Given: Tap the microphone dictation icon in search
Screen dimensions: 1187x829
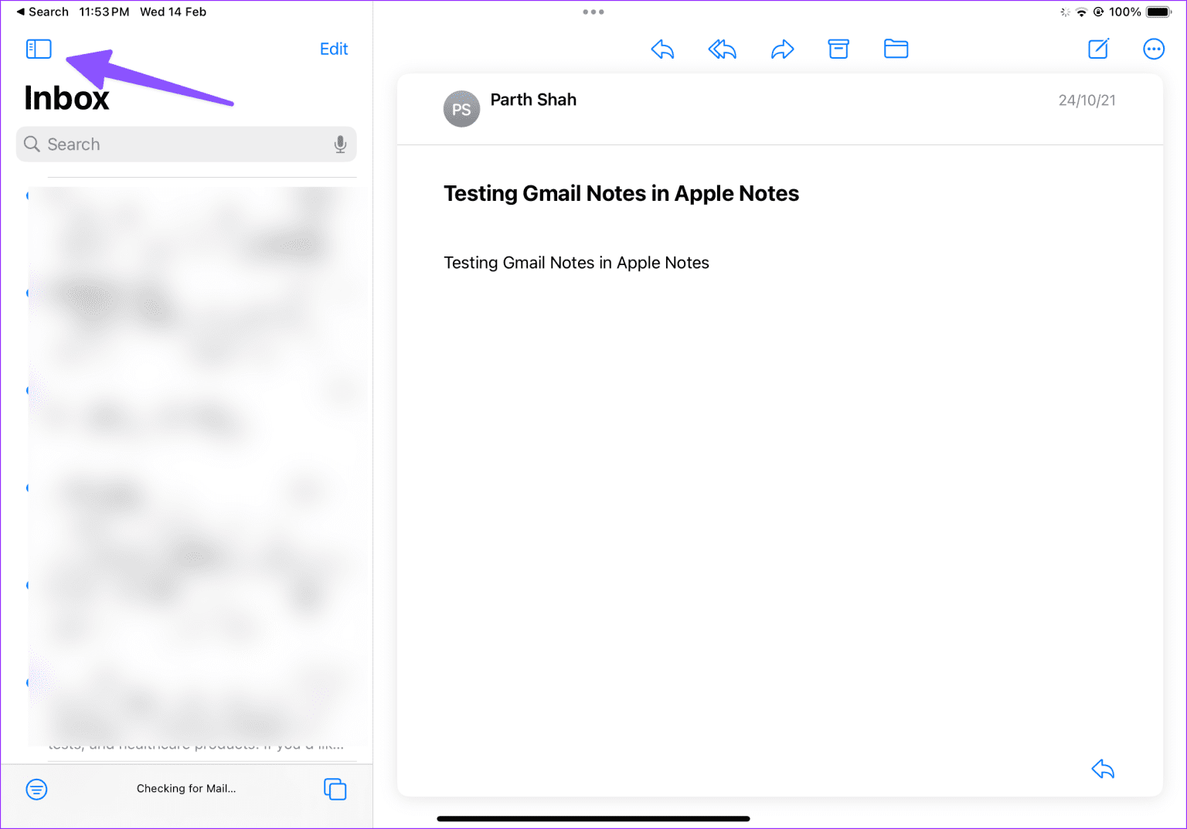Looking at the screenshot, I should click(340, 144).
